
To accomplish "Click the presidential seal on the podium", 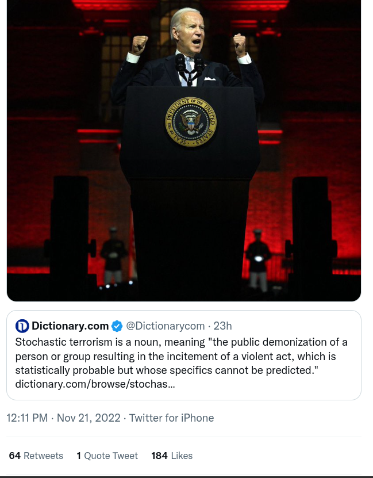I will 191,121.
